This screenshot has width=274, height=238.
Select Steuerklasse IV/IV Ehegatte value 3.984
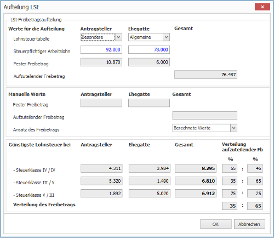tap(150, 168)
